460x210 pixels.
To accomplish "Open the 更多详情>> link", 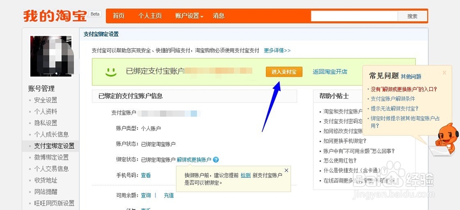I will 277,51.
